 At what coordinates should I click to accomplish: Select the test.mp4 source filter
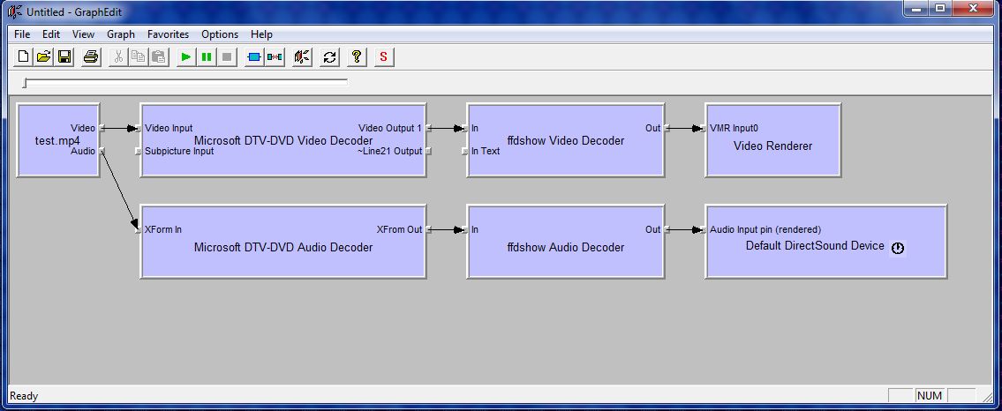(x=58, y=139)
